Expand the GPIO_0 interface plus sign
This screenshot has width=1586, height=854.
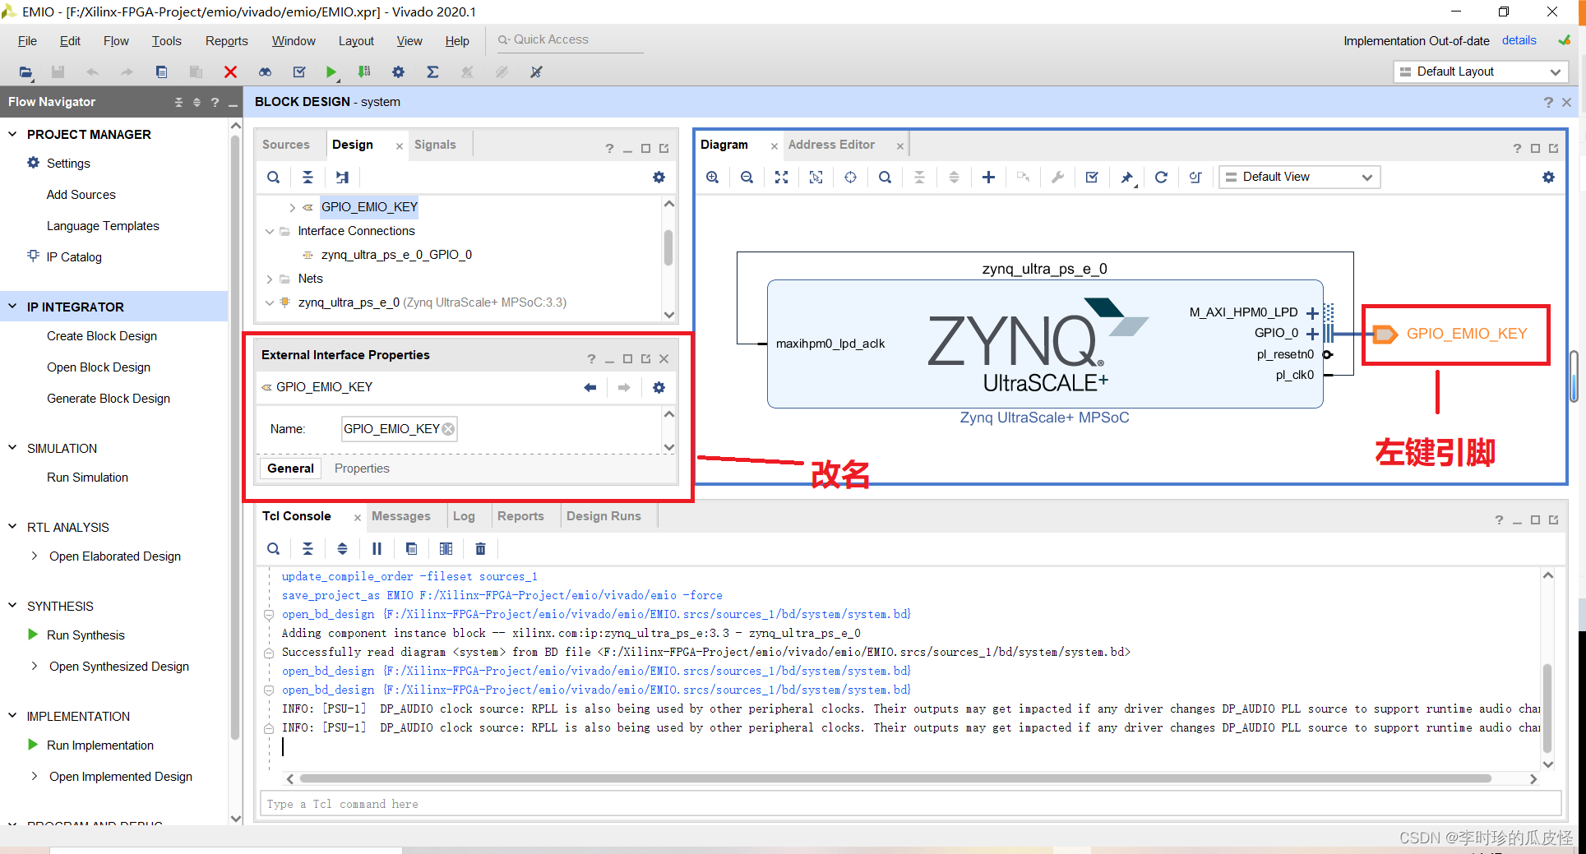[x=1312, y=334]
